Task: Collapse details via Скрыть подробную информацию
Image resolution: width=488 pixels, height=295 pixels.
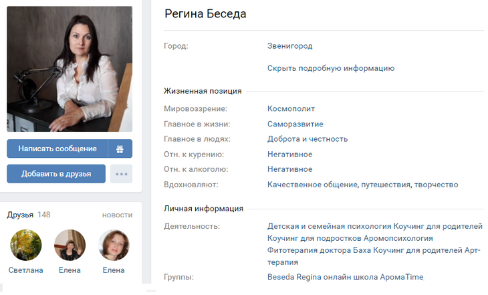Action: click(330, 68)
